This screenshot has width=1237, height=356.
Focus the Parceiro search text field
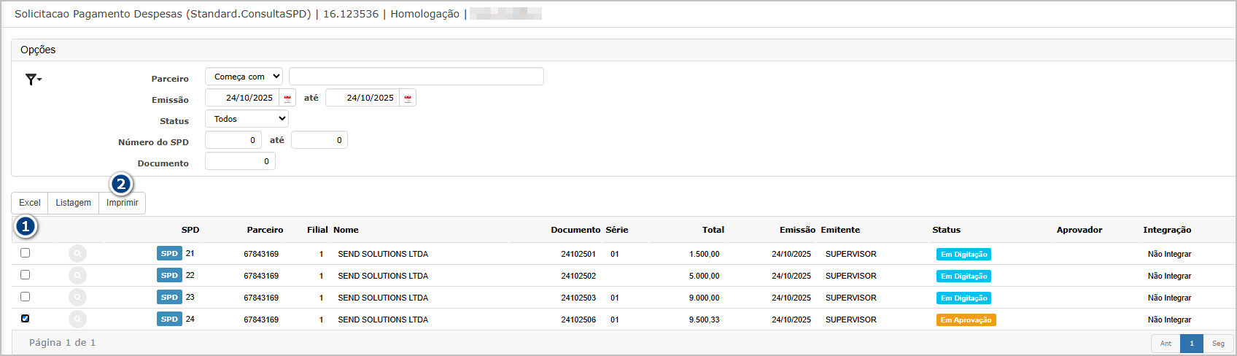[416, 77]
